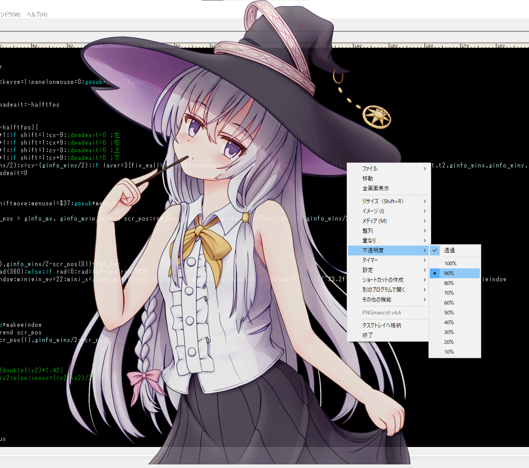529x468 pixels.
Task: Click タスクトレイへ格納
Action: click(x=389, y=326)
